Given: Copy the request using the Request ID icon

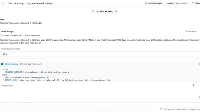Looking at the screenshot, I should click(186, 31).
